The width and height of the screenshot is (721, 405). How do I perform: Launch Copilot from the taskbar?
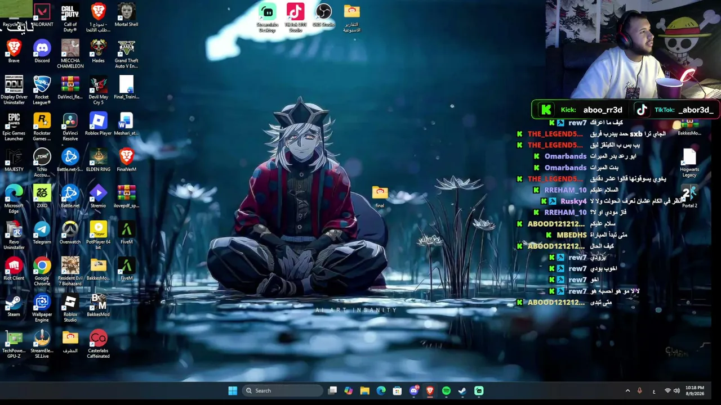click(x=349, y=391)
